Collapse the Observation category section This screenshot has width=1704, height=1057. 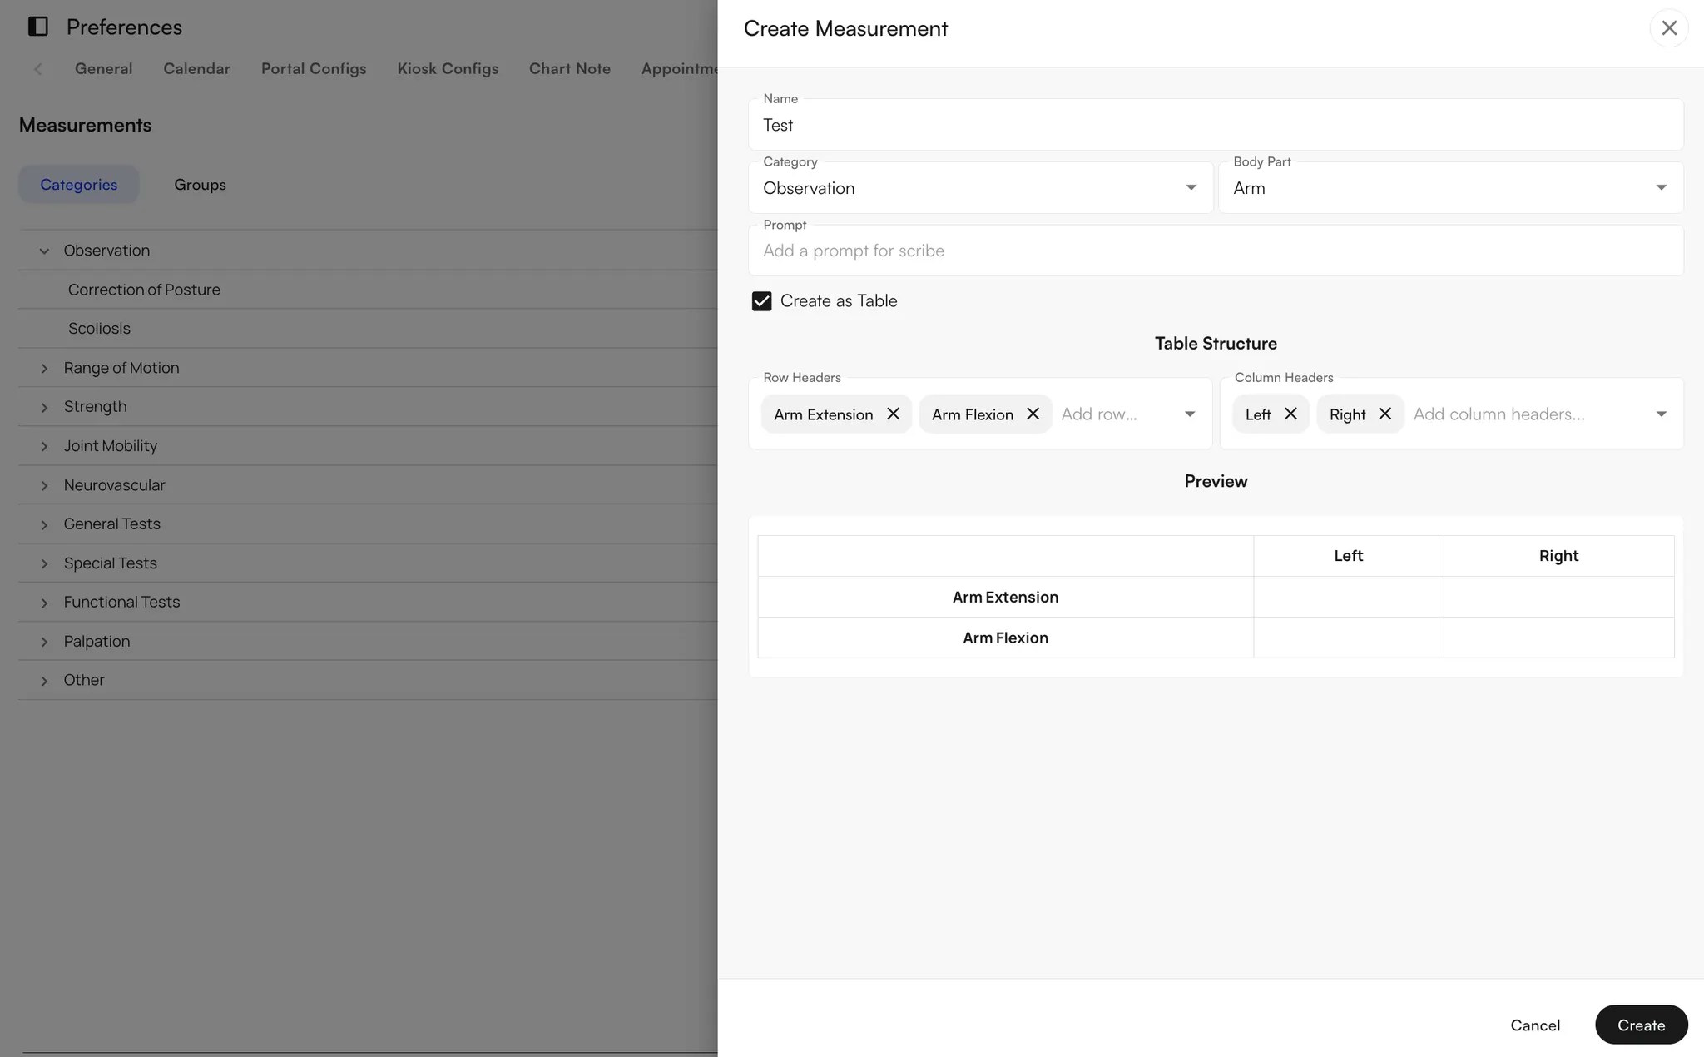tap(43, 251)
